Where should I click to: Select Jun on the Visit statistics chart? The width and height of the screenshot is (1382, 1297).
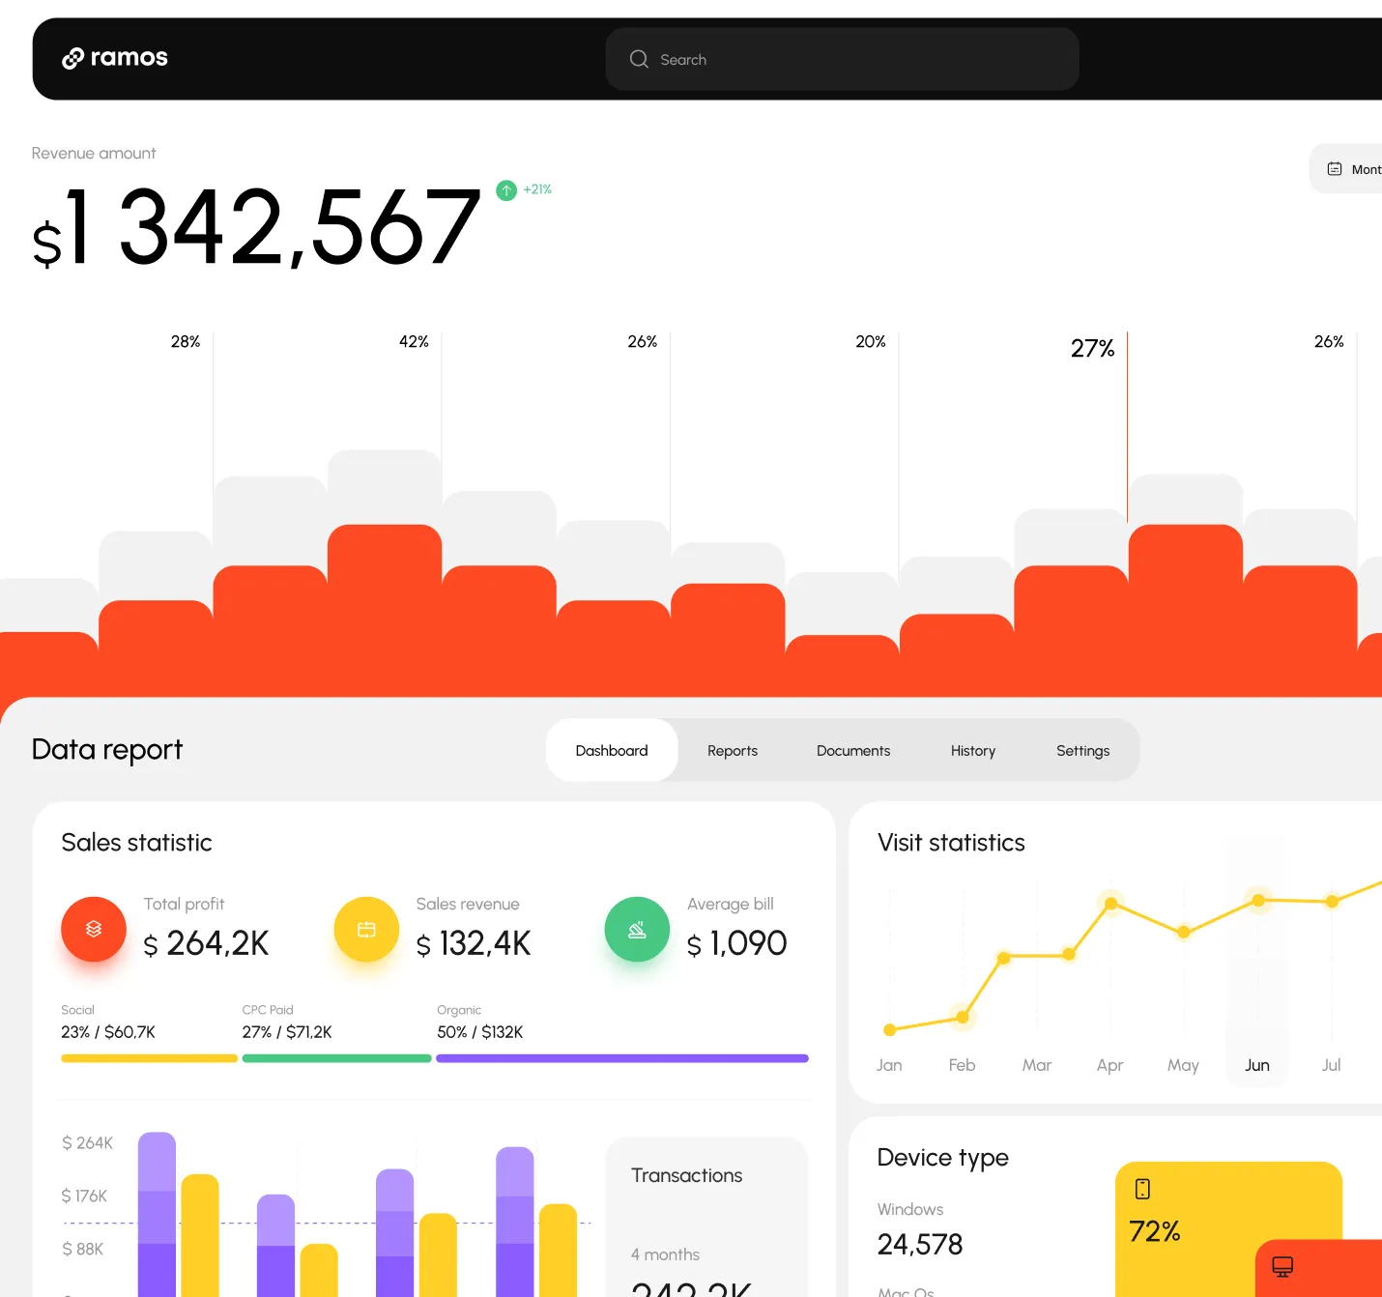[1257, 1064]
